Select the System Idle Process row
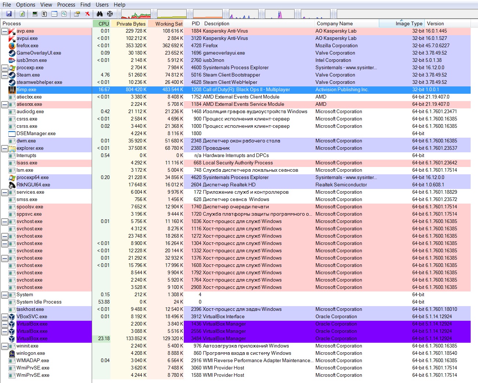This screenshot has height=383, width=478. (x=235, y=302)
